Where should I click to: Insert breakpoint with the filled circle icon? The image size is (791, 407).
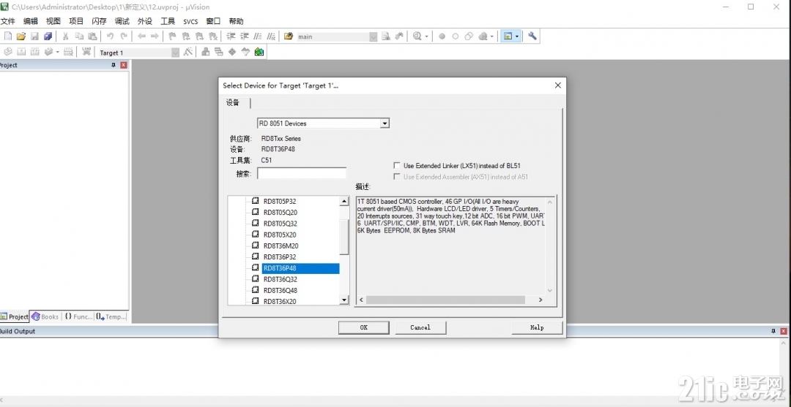442,37
